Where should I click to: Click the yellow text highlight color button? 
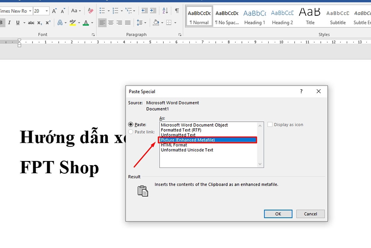point(72,23)
